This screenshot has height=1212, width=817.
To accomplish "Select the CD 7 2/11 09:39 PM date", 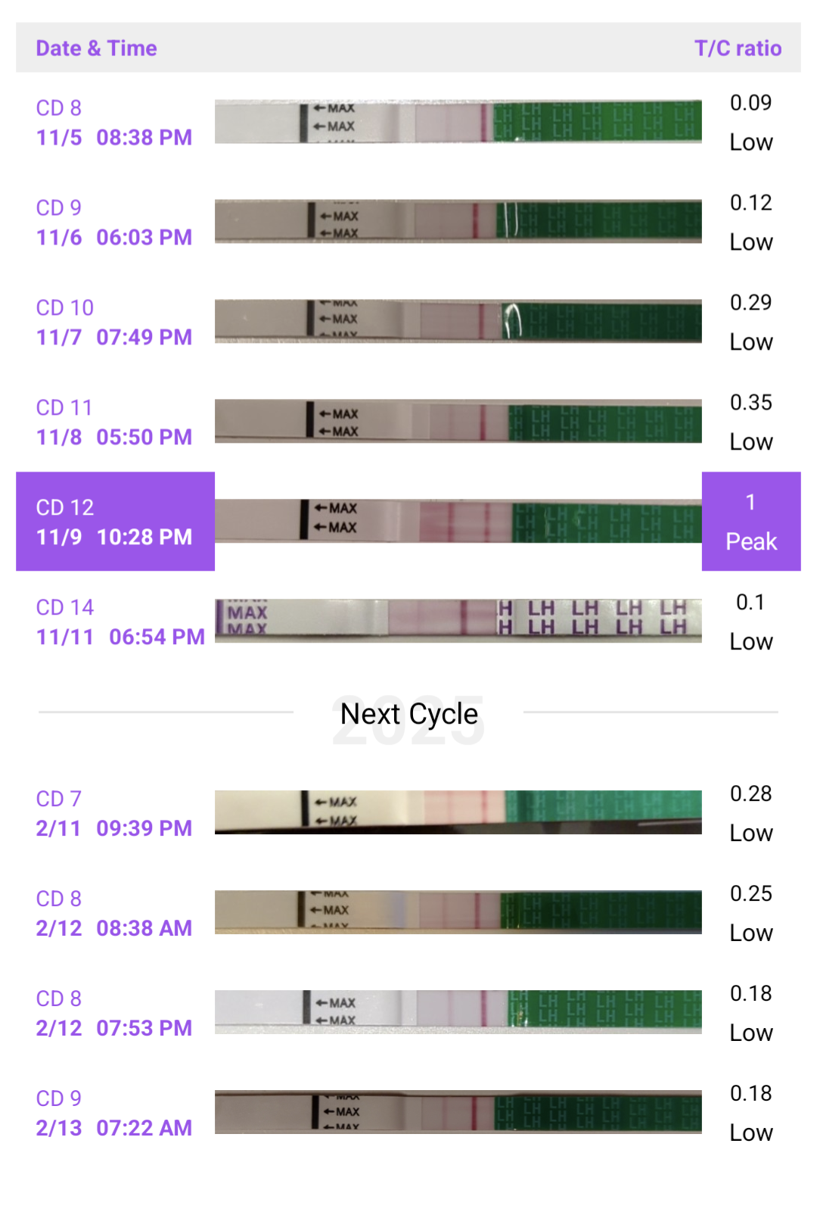I will (114, 814).
